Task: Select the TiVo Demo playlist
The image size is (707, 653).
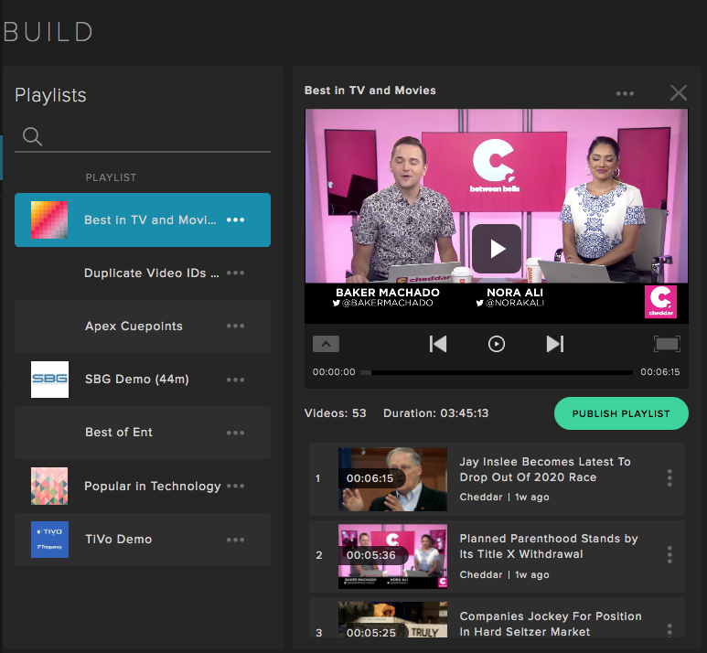Action: point(143,540)
